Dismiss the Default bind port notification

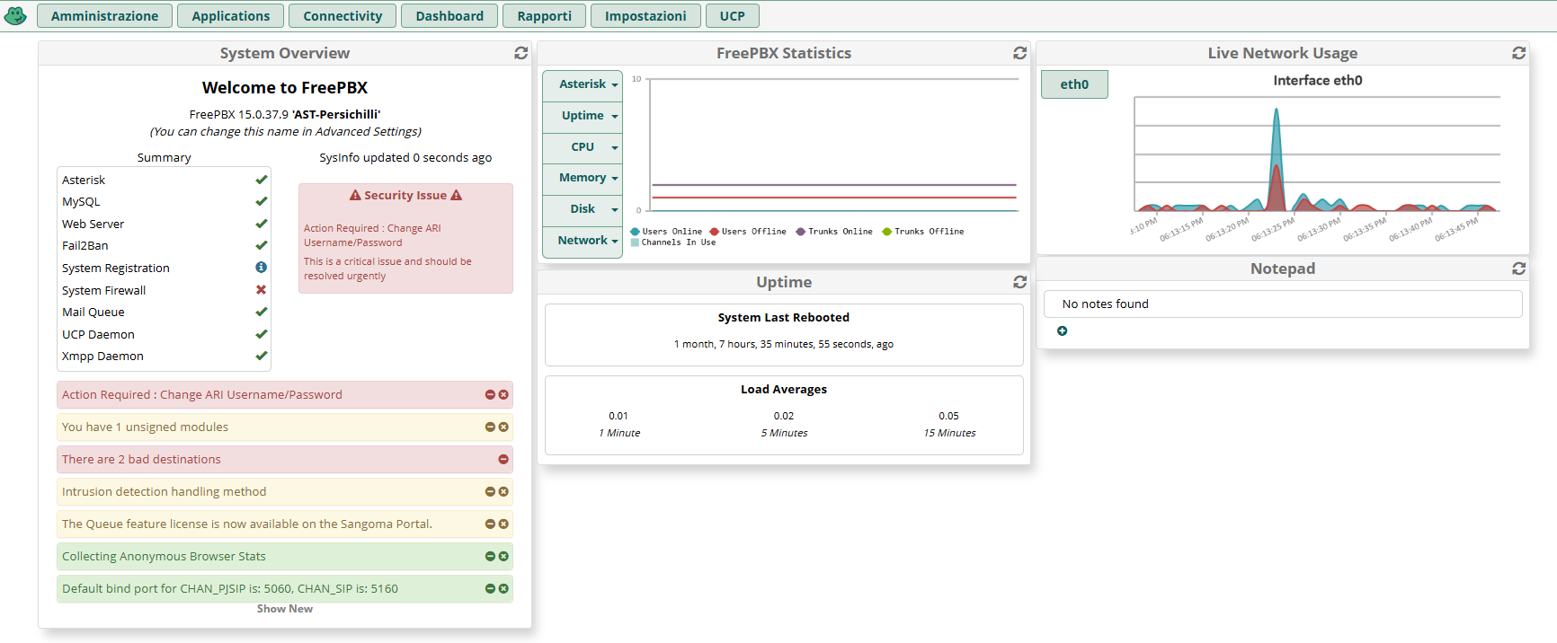(503, 588)
